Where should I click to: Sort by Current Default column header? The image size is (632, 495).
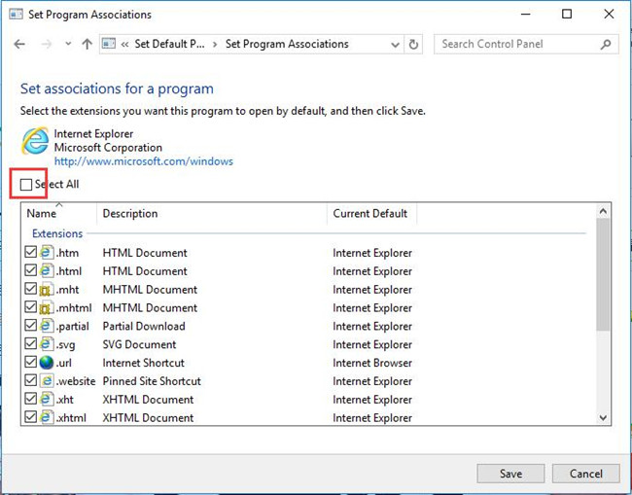pyautogui.click(x=371, y=213)
